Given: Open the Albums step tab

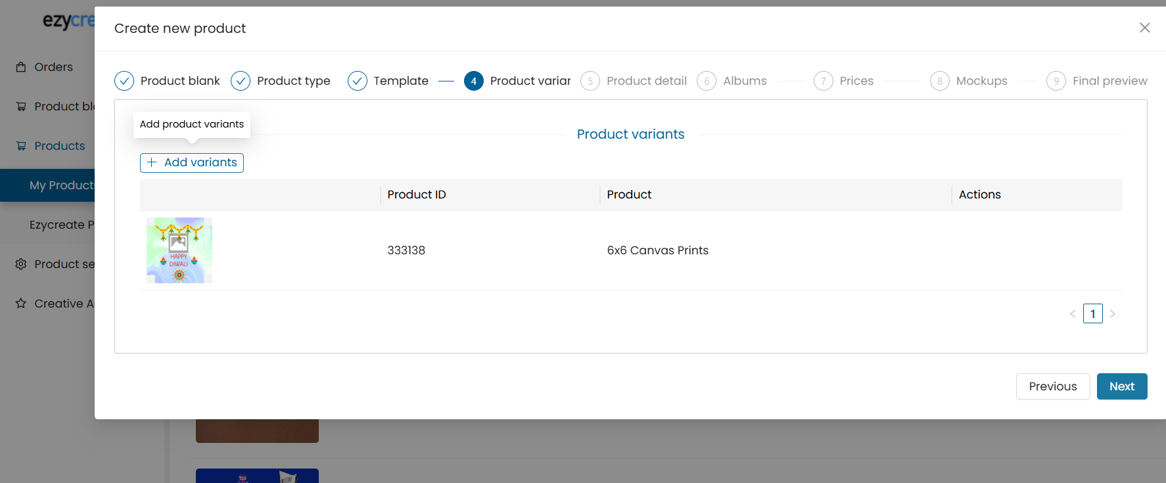Looking at the screenshot, I should click(732, 81).
